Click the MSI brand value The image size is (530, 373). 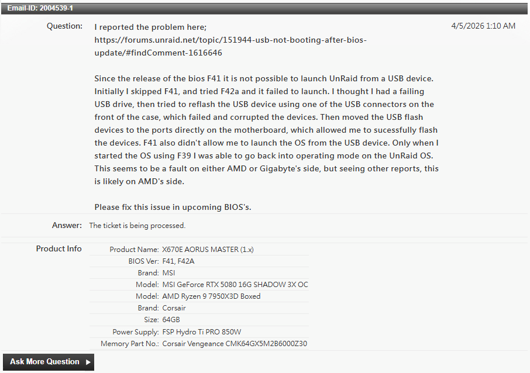[x=168, y=273]
